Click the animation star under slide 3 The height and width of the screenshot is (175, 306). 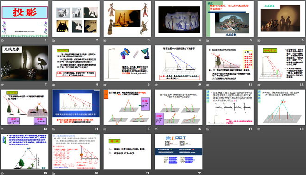tap(105, 40)
